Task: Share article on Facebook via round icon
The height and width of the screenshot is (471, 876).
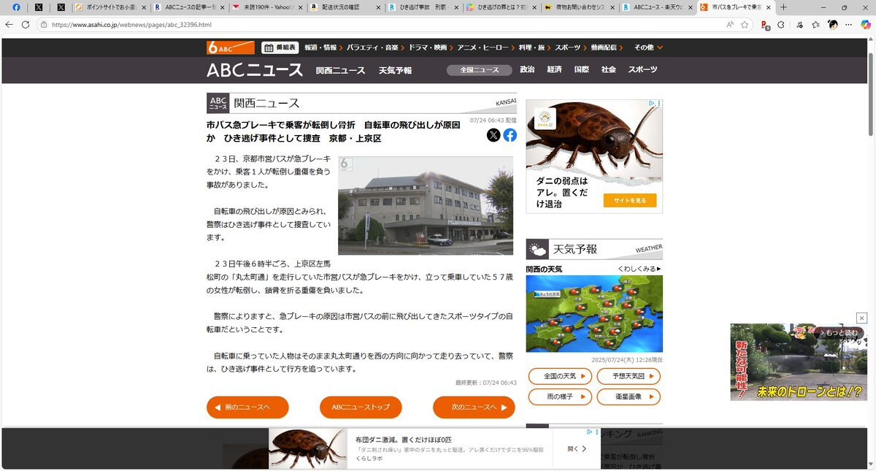Action: tap(510, 135)
